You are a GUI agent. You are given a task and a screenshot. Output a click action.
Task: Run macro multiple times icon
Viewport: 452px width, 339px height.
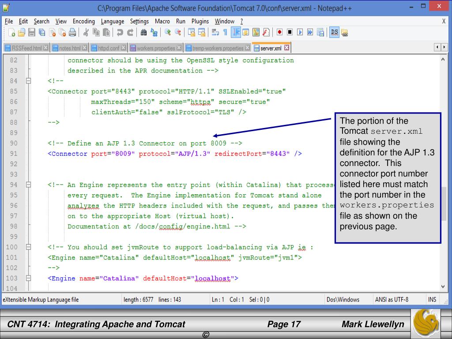click(310, 32)
